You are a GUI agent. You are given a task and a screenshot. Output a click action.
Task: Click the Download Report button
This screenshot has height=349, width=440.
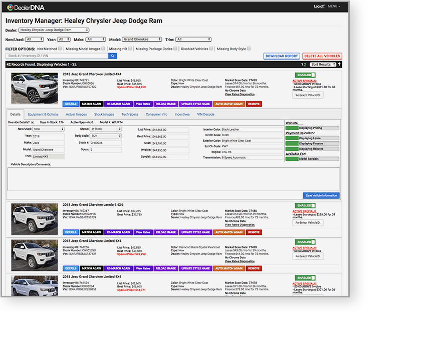point(282,56)
